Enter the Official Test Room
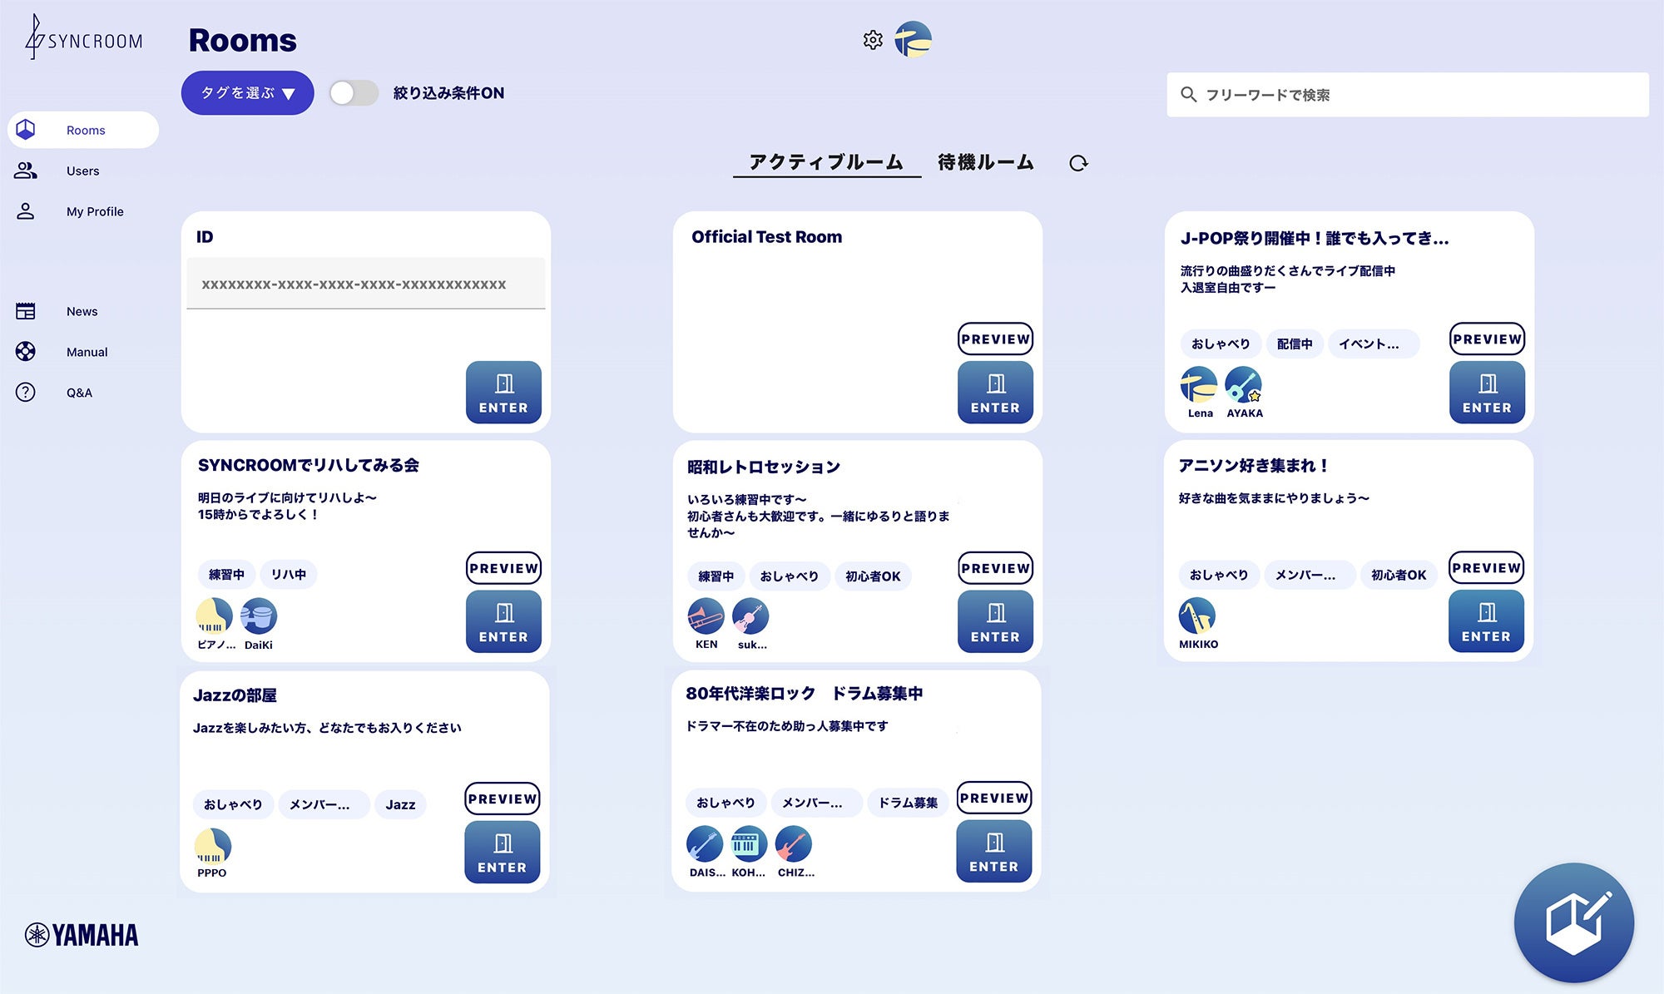Image resolution: width=1664 pixels, height=994 pixels. pyautogui.click(x=994, y=393)
